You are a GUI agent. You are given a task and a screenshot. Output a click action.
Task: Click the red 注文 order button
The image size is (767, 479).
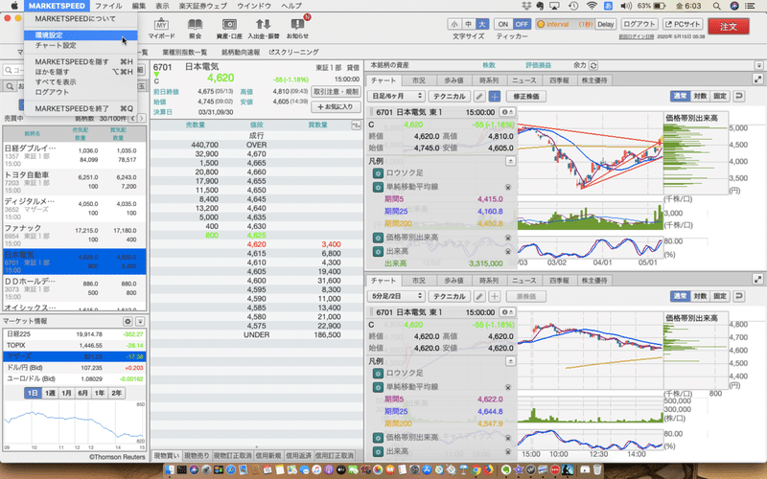coord(729,27)
